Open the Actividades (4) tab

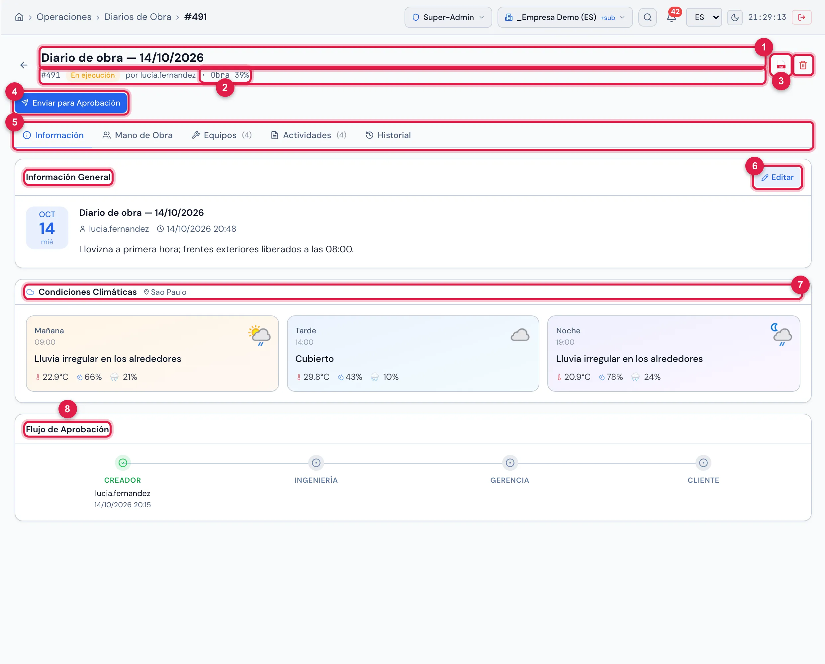[309, 135]
